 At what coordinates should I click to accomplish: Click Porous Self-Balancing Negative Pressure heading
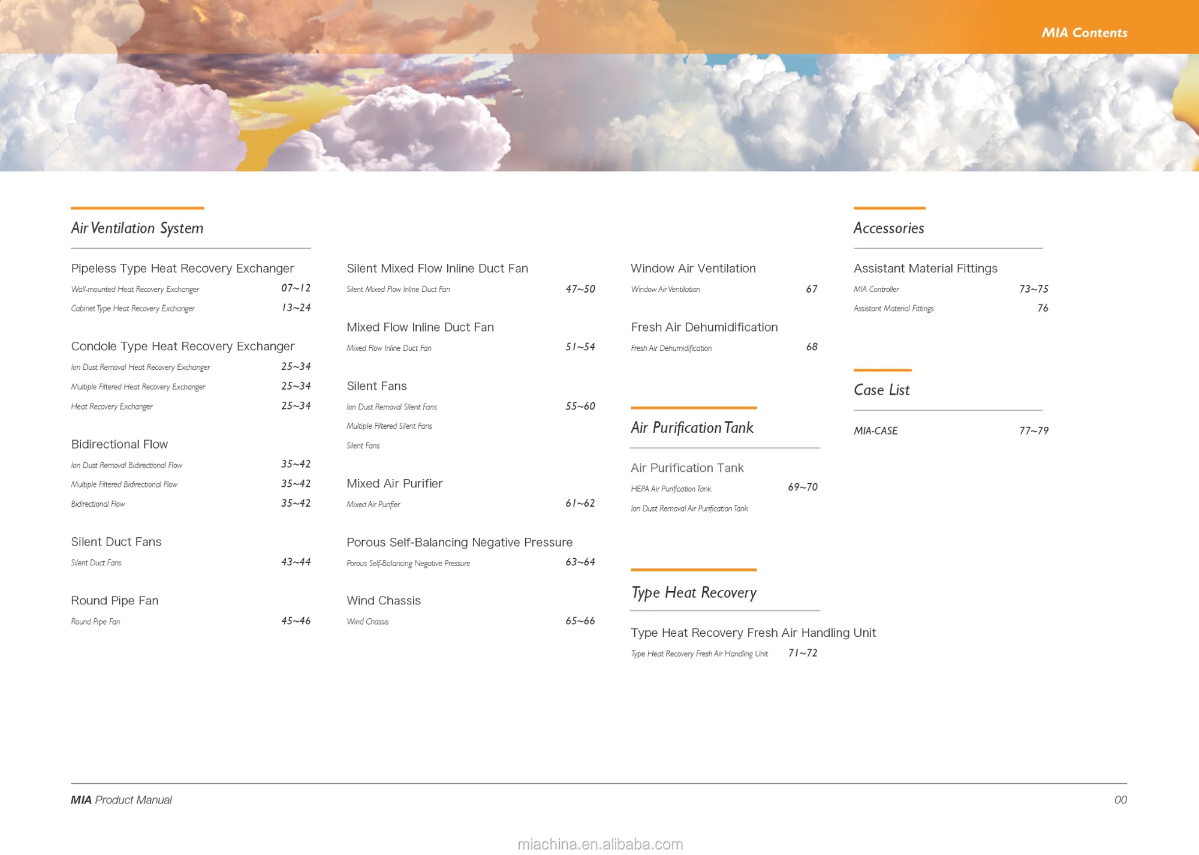tap(459, 543)
